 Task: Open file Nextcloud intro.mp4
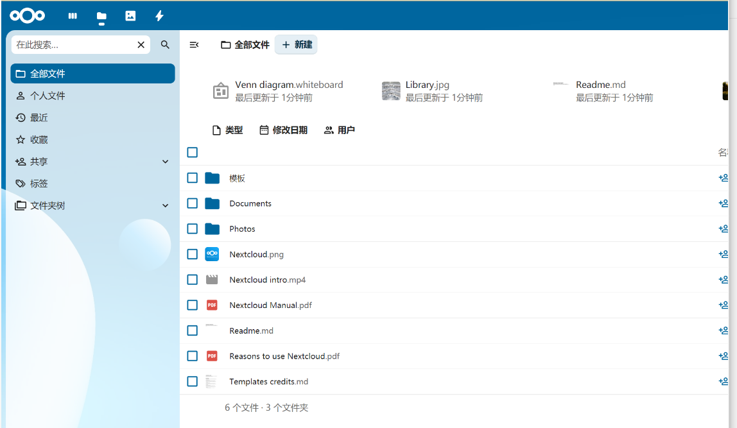268,280
